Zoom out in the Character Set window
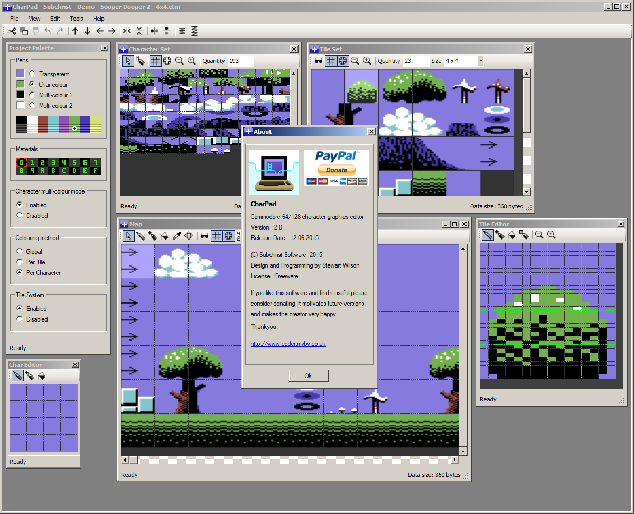 click(179, 61)
